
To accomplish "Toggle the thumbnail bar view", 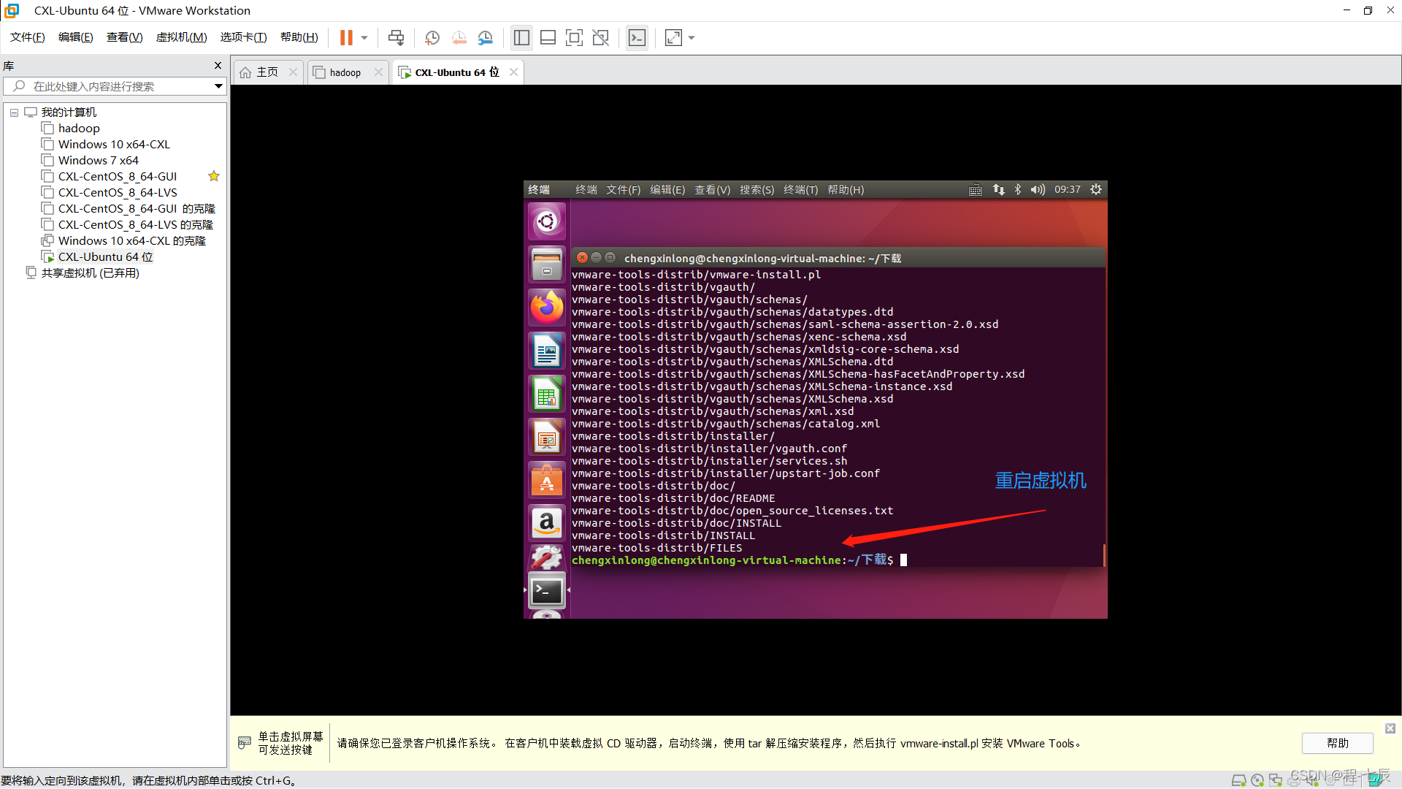I will (548, 38).
